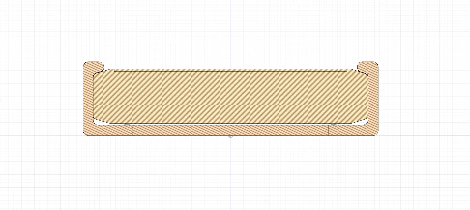Select the bottom-left segment of the bracket base

pyautogui.click(x=108, y=130)
